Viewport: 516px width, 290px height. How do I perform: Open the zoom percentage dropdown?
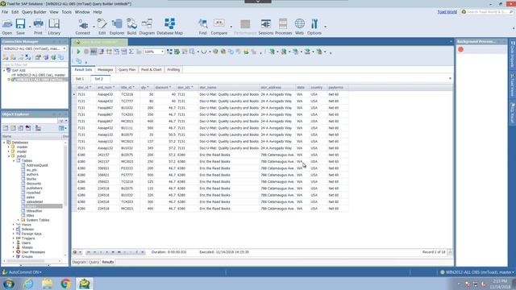tap(162, 52)
